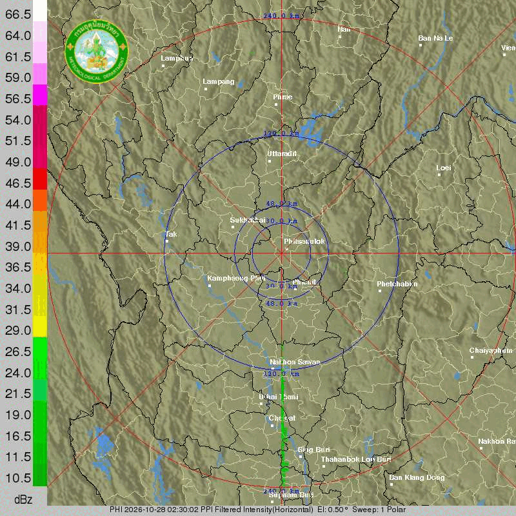Click the Phetchabun city marker

[x=380, y=291]
